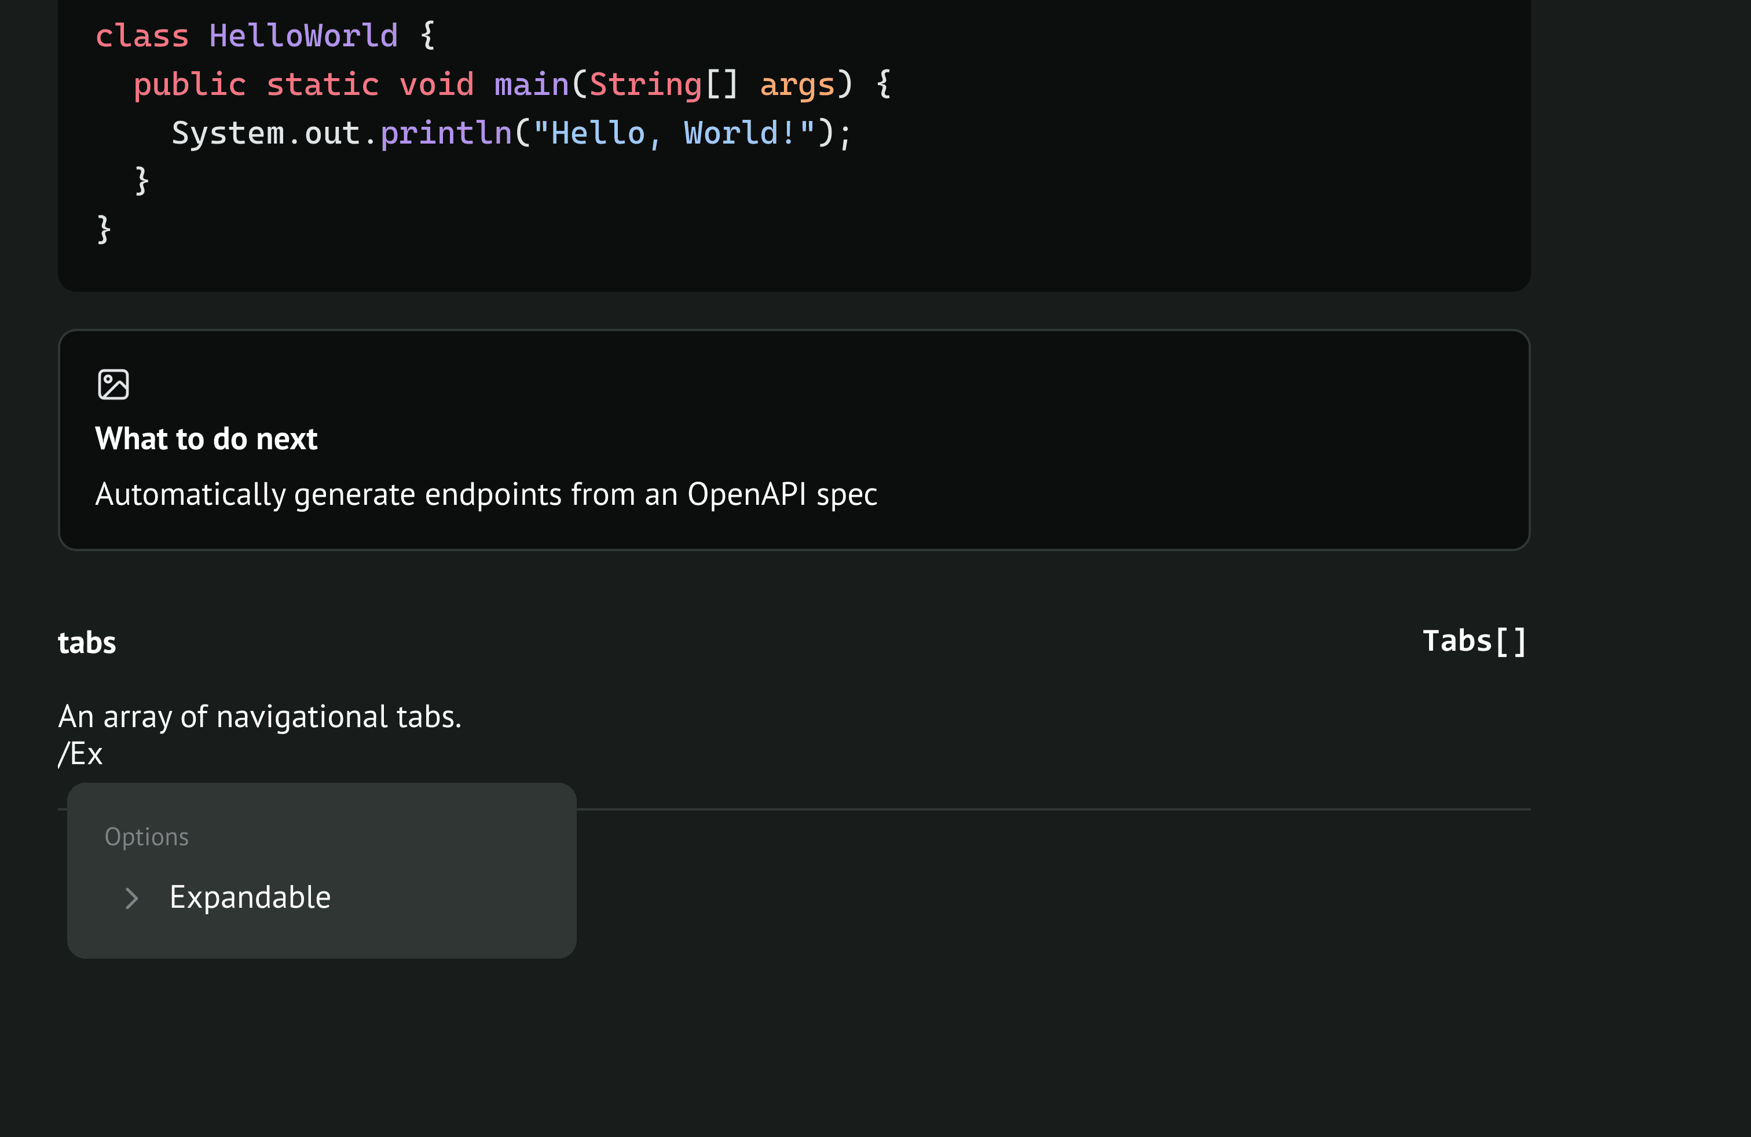Click the HelloWorld class name in code

click(303, 36)
